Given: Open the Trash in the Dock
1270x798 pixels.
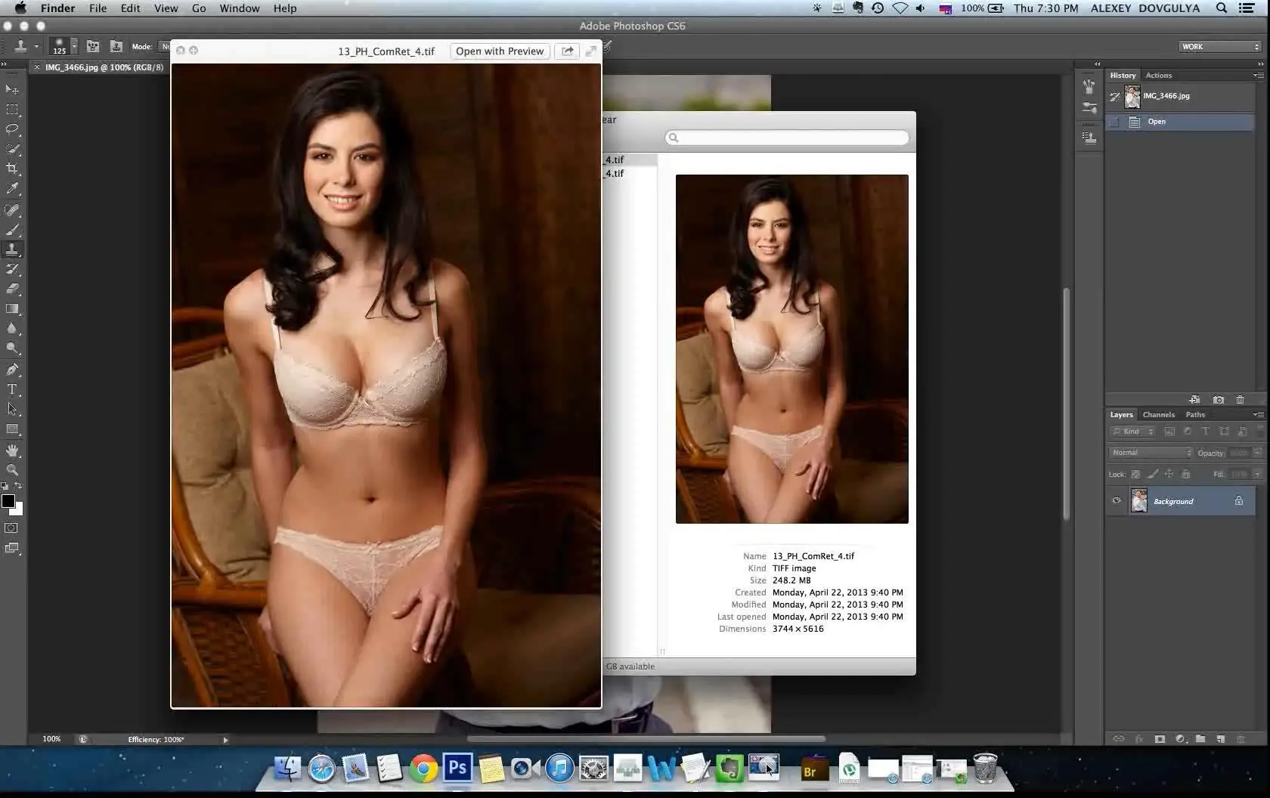Looking at the screenshot, I should click(x=985, y=769).
